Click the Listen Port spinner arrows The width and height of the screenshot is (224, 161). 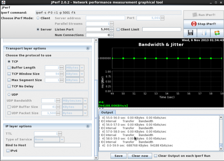112,29
